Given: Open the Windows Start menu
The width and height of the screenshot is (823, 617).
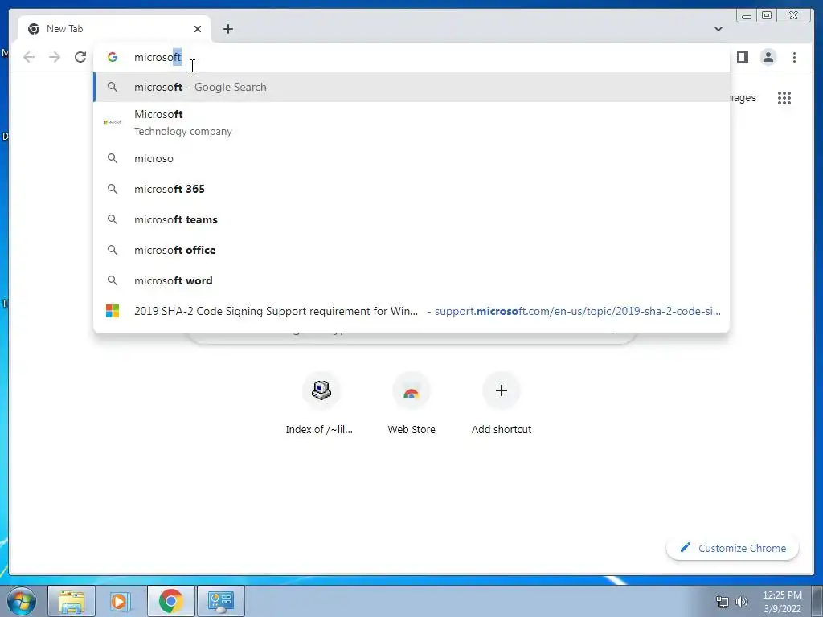Looking at the screenshot, I should pos(22,601).
